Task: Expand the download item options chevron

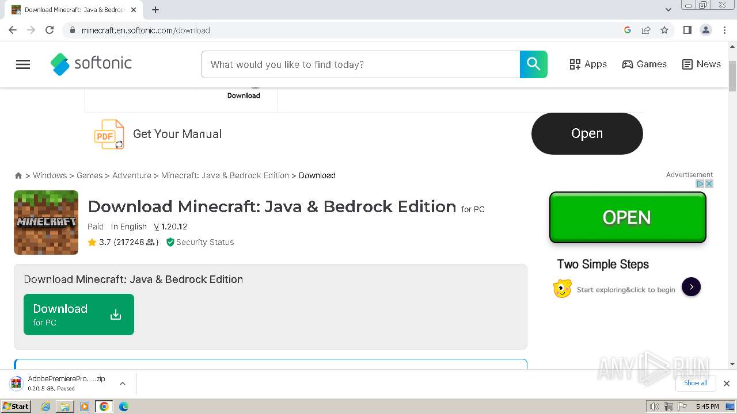Action: click(x=123, y=384)
